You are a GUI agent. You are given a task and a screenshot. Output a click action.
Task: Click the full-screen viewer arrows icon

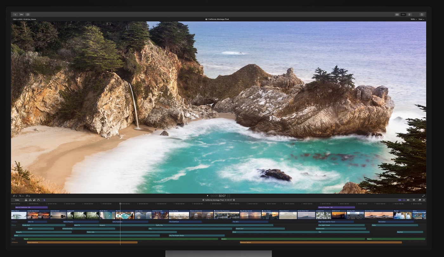(x=423, y=196)
